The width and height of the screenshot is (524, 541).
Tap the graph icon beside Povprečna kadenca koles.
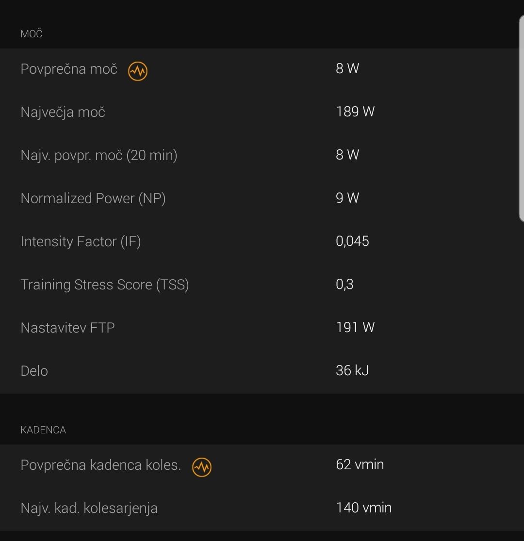(x=202, y=467)
